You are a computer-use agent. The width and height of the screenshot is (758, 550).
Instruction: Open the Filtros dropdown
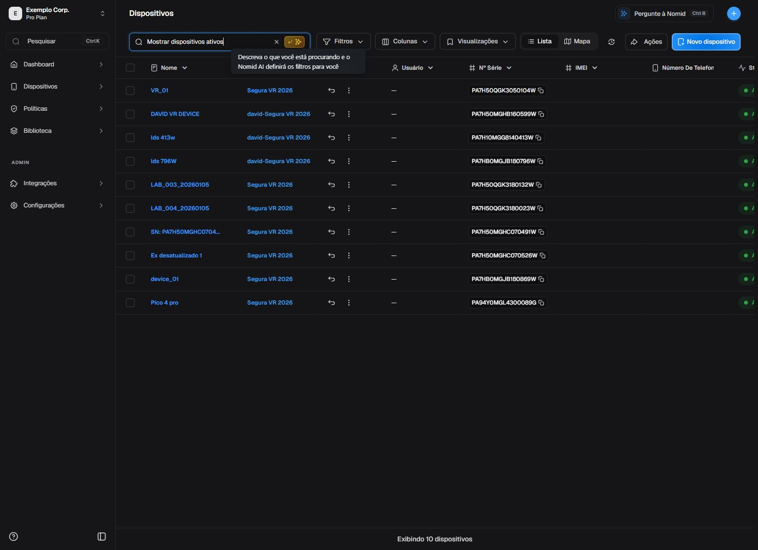point(343,41)
